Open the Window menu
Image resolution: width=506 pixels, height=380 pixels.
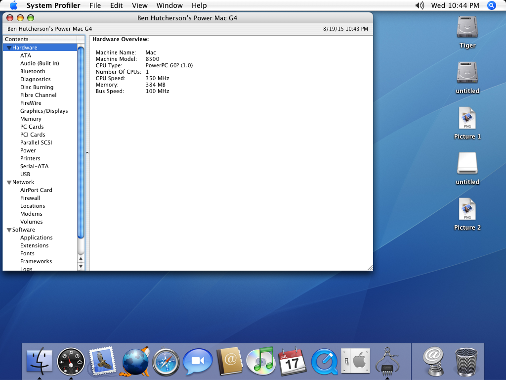pyautogui.click(x=169, y=5)
